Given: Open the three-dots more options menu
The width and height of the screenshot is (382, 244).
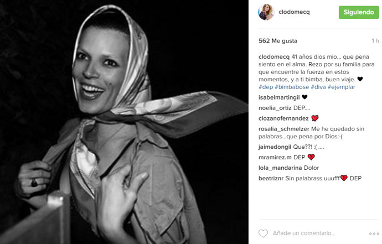Looking at the screenshot, I should click(374, 233).
